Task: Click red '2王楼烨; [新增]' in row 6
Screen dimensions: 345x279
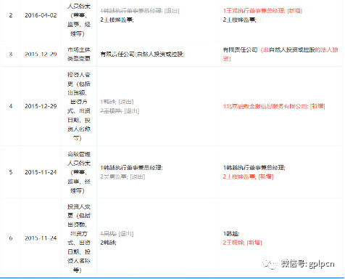Action: tap(243, 243)
